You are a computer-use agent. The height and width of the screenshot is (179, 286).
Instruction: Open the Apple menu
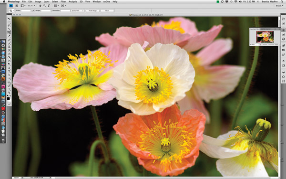[x=4, y=1]
